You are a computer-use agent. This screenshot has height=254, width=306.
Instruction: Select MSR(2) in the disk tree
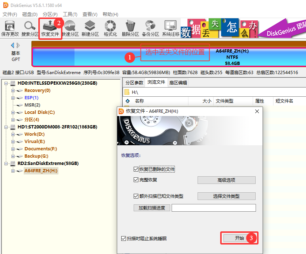point(32,105)
